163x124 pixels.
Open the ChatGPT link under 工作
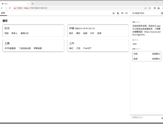point(87,48)
